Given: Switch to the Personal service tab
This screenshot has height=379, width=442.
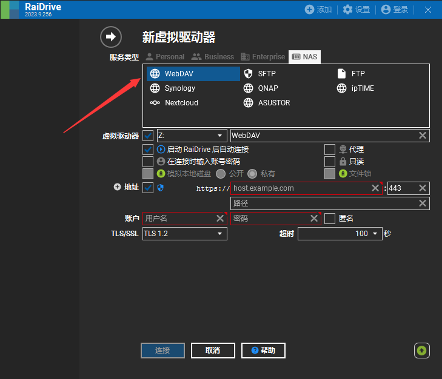Looking at the screenshot, I should click(x=165, y=57).
